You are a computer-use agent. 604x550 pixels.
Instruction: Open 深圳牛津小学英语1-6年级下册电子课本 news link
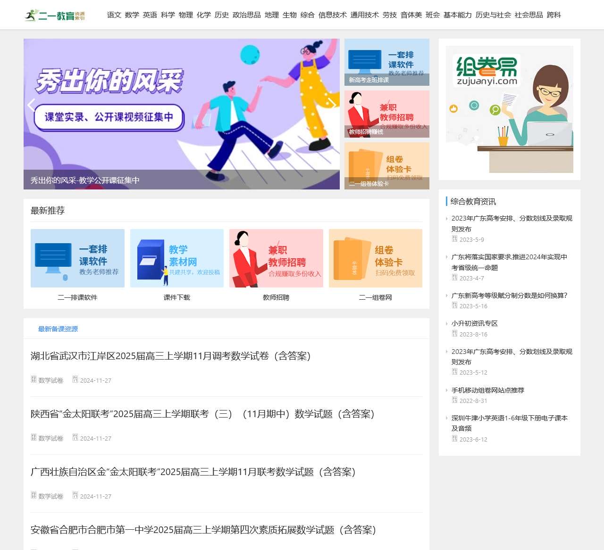tap(510, 423)
